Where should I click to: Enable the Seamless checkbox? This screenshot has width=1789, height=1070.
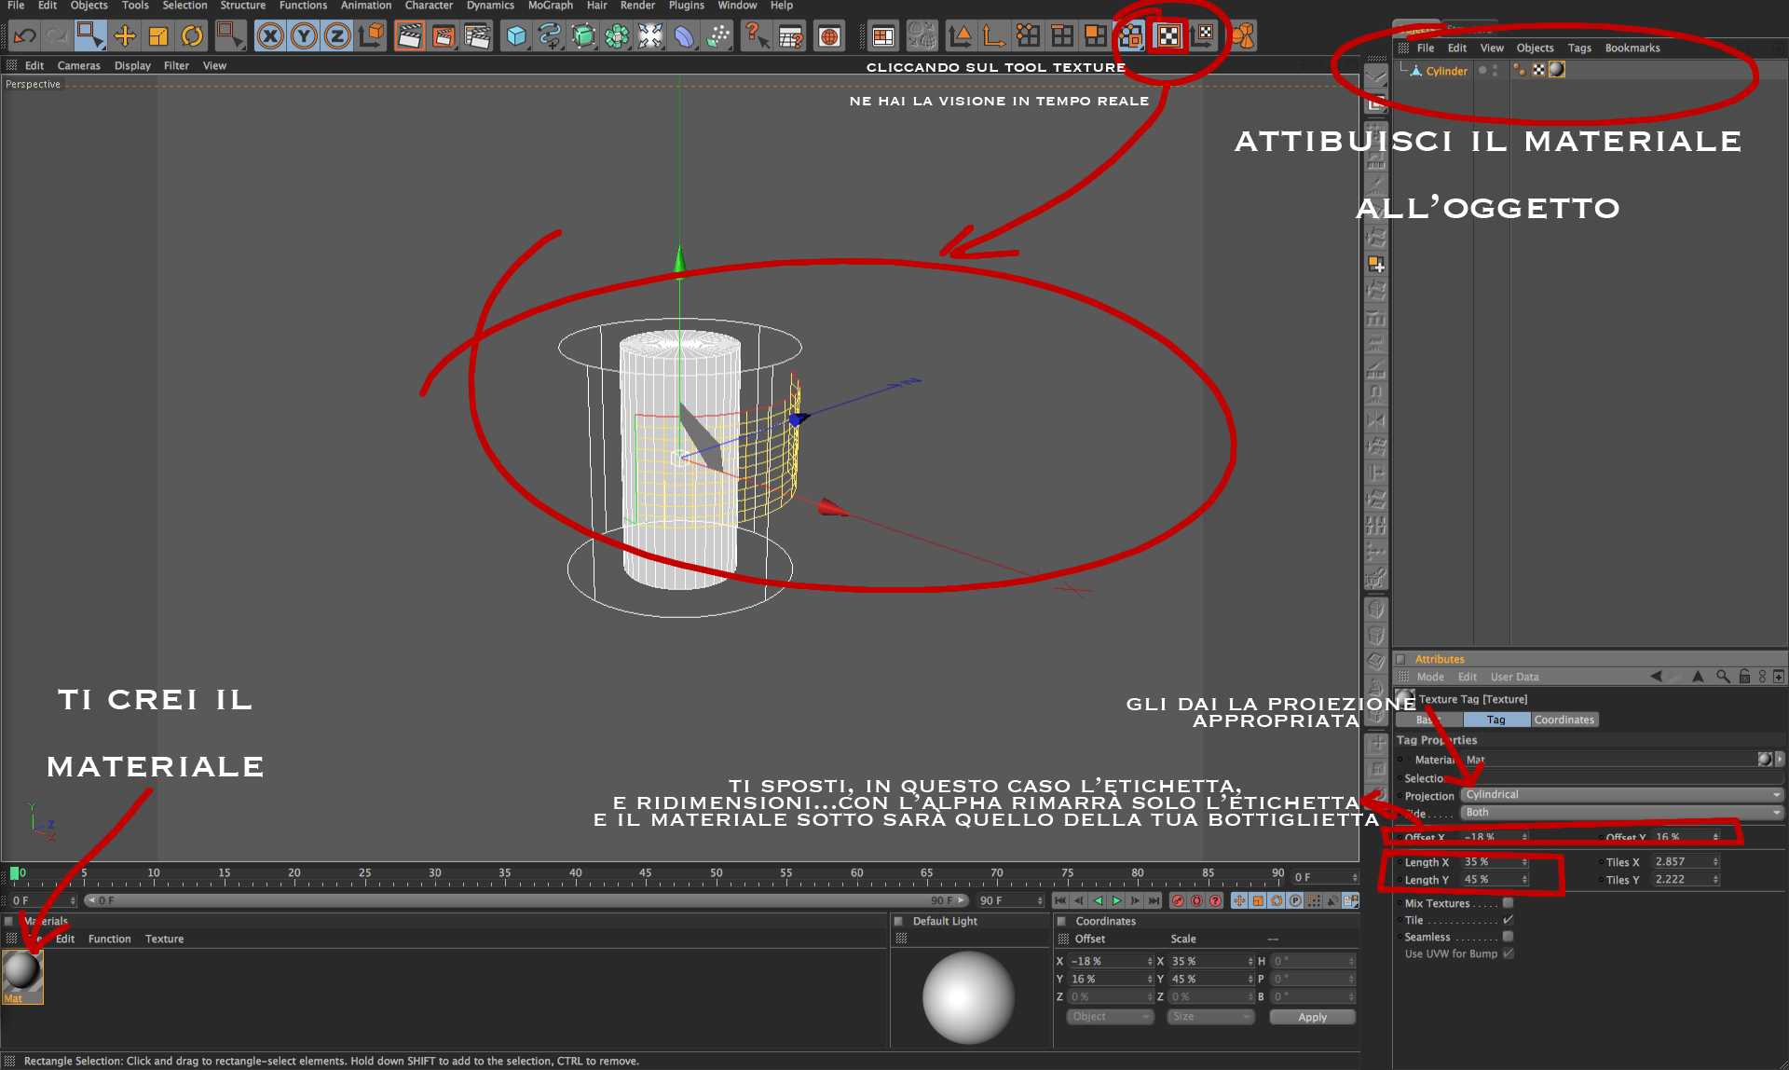pyautogui.click(x=1508, y=937)
